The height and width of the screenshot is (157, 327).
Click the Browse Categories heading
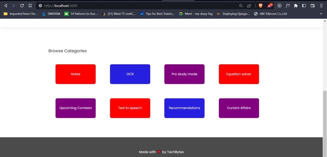[67, 51]
